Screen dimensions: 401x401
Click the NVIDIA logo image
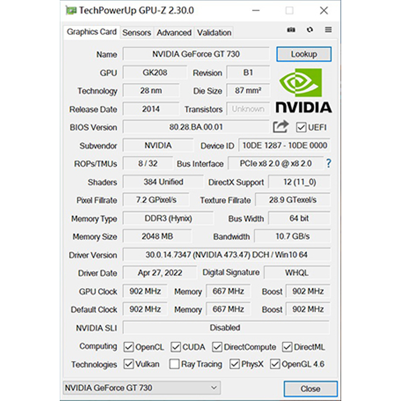point(304,91)
